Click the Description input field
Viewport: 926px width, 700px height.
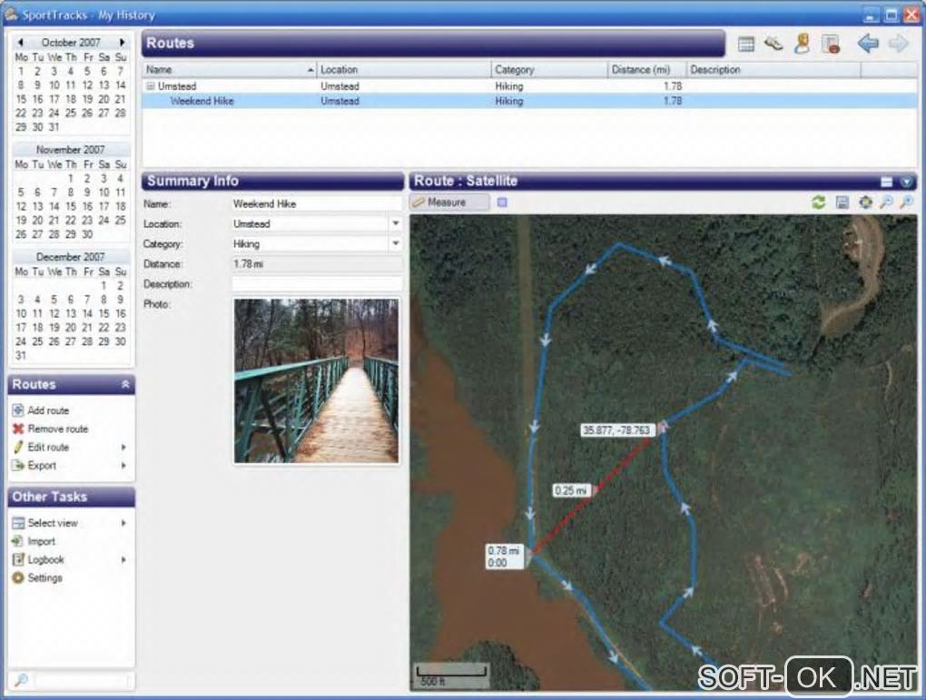pos(317,284)
